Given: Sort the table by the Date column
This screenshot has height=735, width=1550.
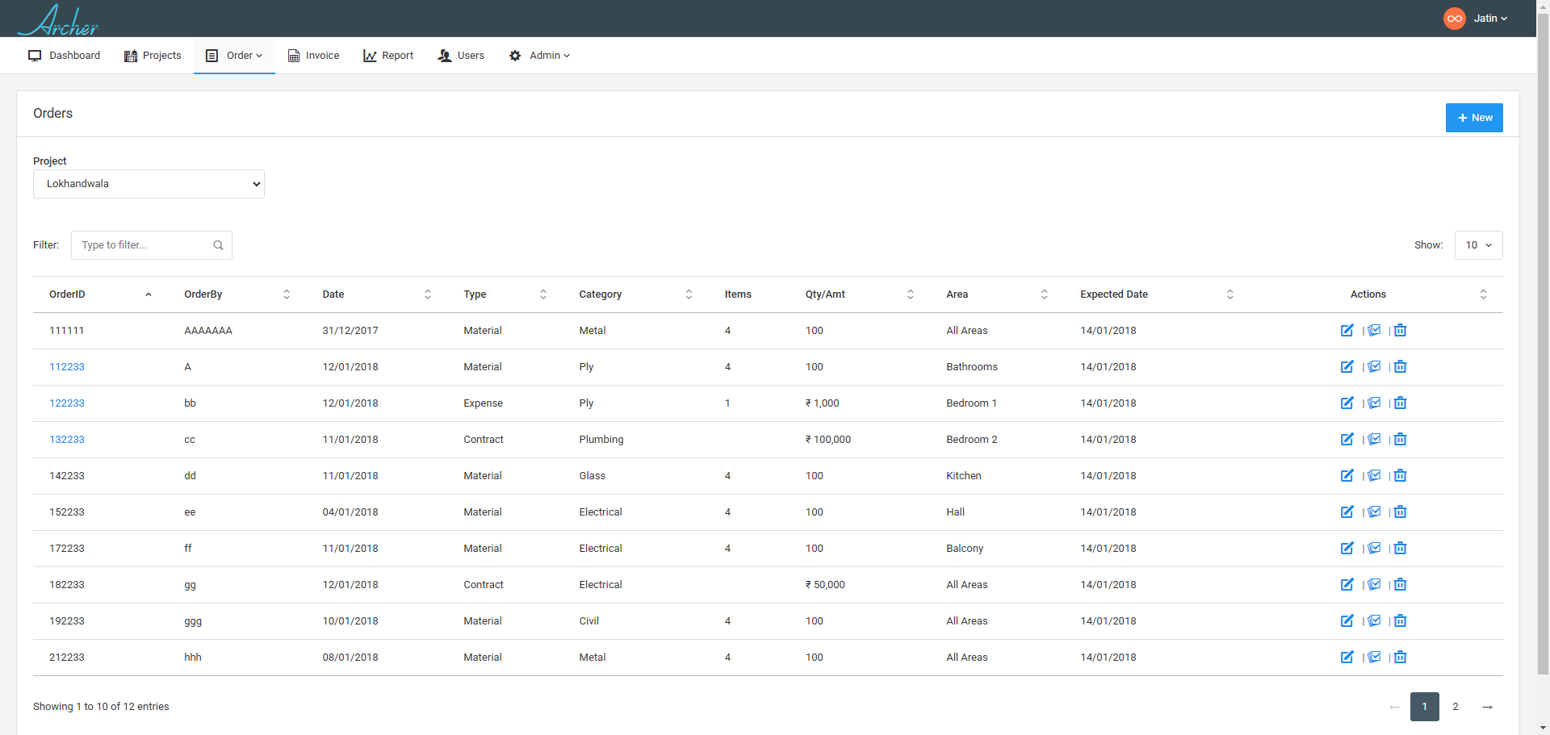Looking at the screenshot, I should point(376,294).
